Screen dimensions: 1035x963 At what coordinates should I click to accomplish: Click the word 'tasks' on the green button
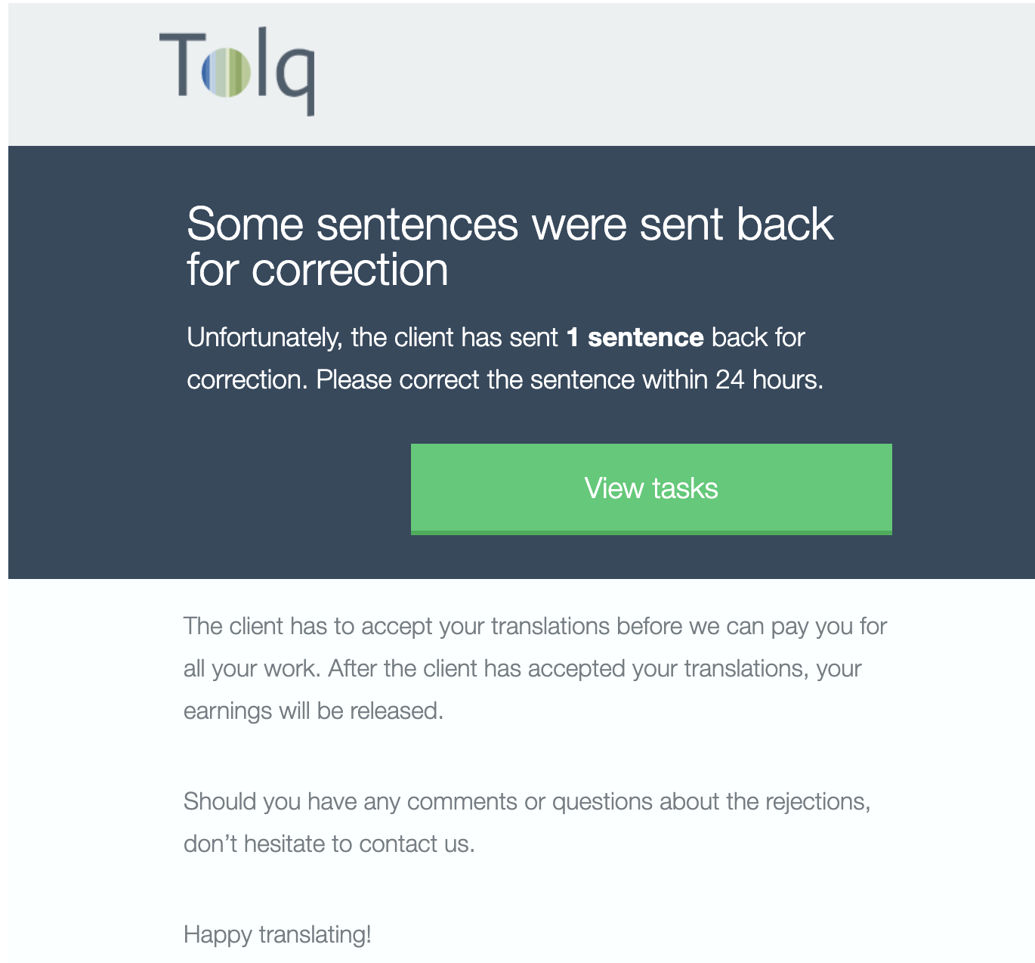pos(684,489)
